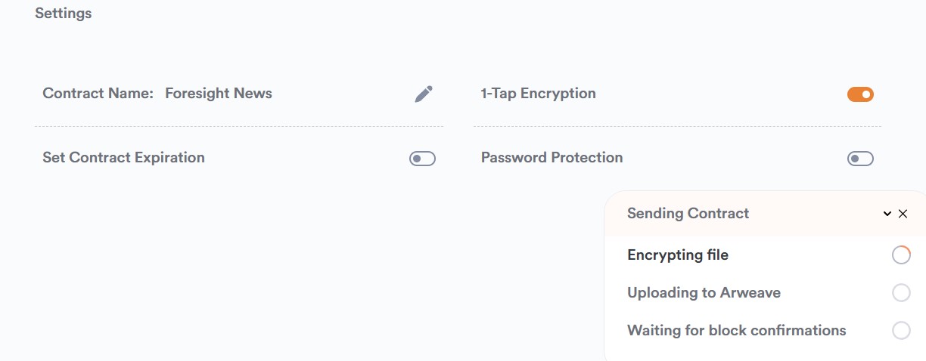Screen dimensions: 926x361
Task: Click the block confirmations status circle
Action: click(x=901, y=331)
